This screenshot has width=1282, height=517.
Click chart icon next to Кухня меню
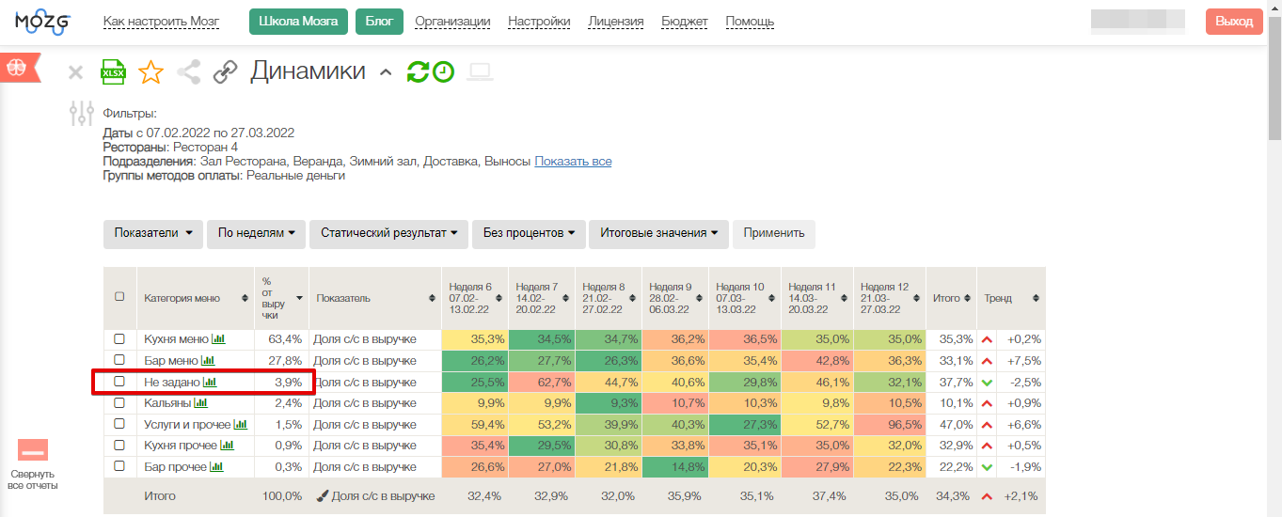(218, 339)
